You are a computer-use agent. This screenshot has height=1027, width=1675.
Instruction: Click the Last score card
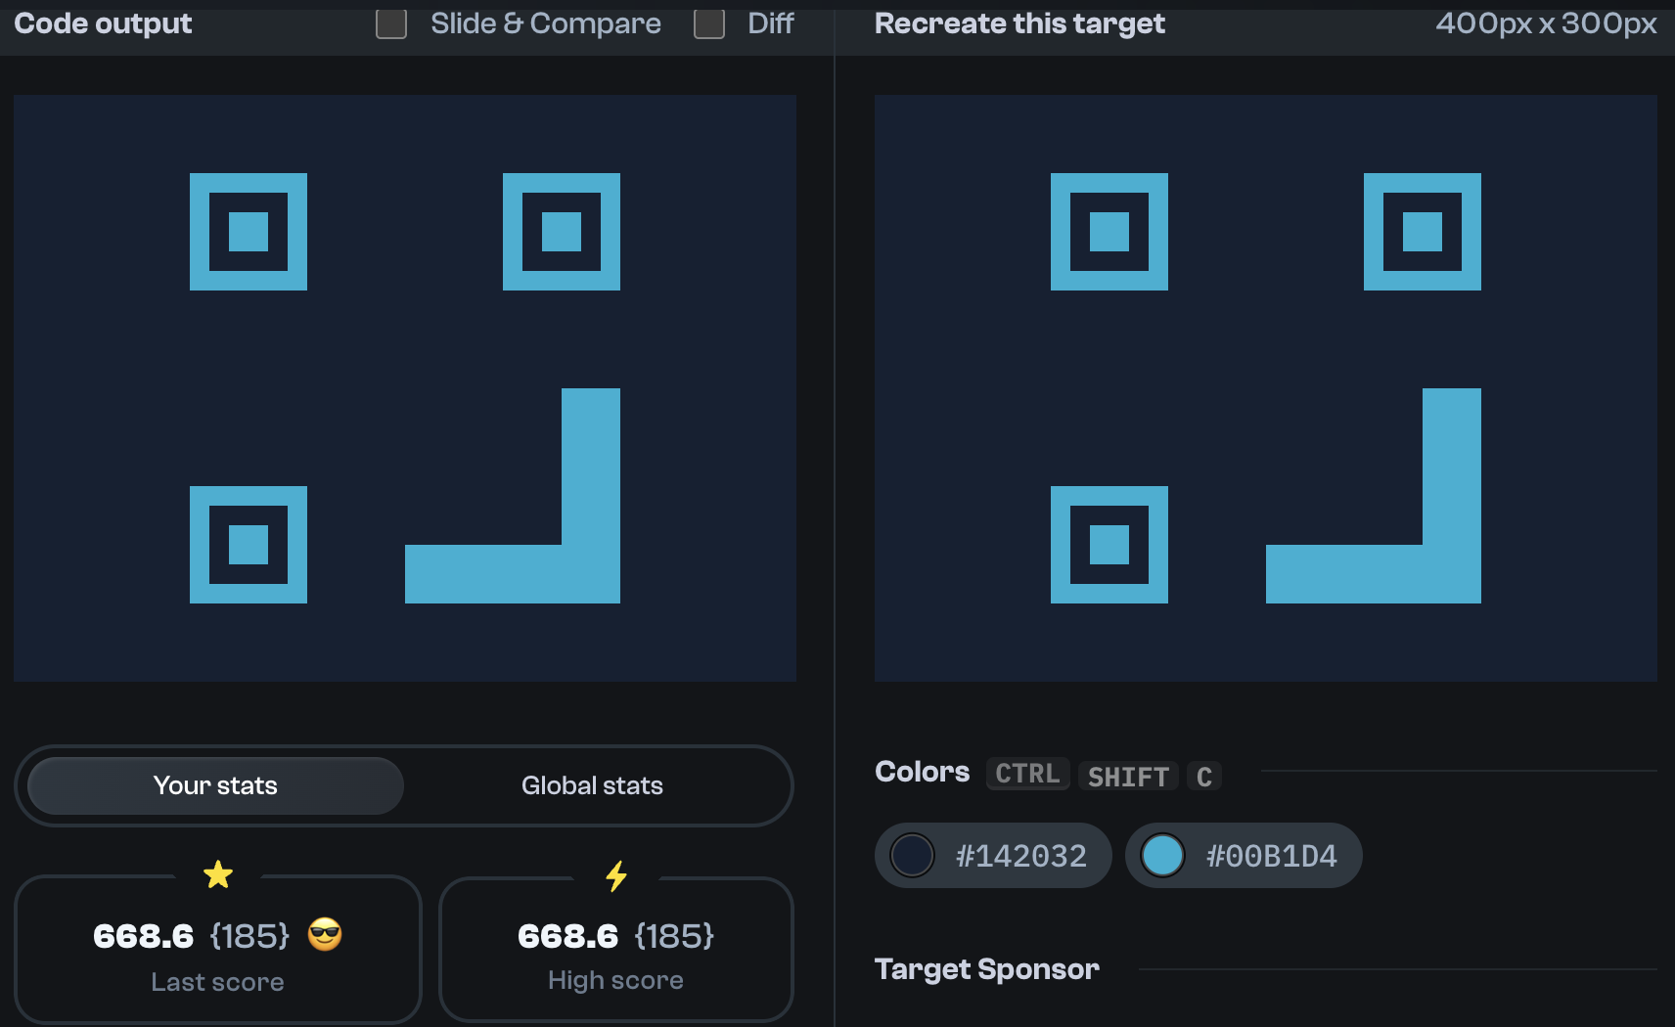click(217, 949)
